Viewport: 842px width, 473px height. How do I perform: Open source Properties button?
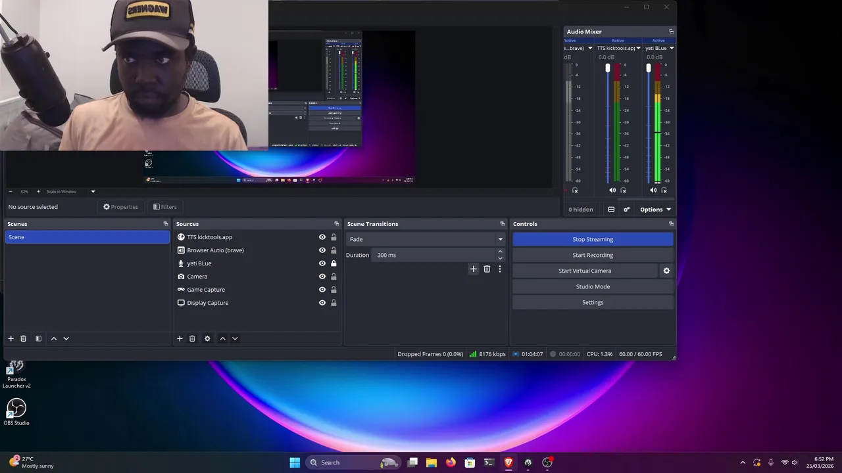[x=121, y=207]
